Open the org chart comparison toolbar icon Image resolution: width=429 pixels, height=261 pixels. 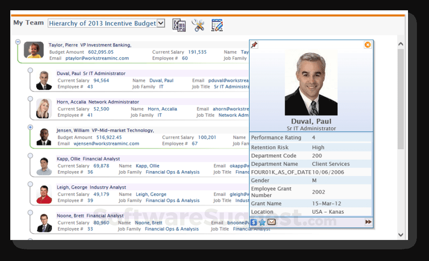179,25
